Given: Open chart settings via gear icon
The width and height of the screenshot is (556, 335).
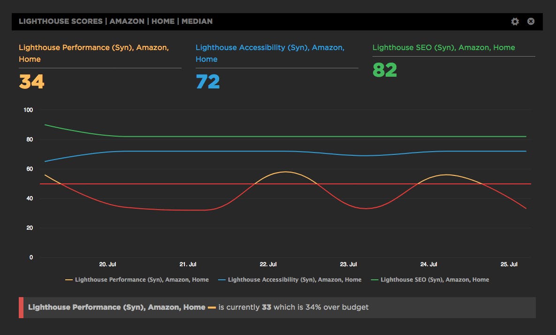Looking at the screenshot, I should tap(515, 22).
